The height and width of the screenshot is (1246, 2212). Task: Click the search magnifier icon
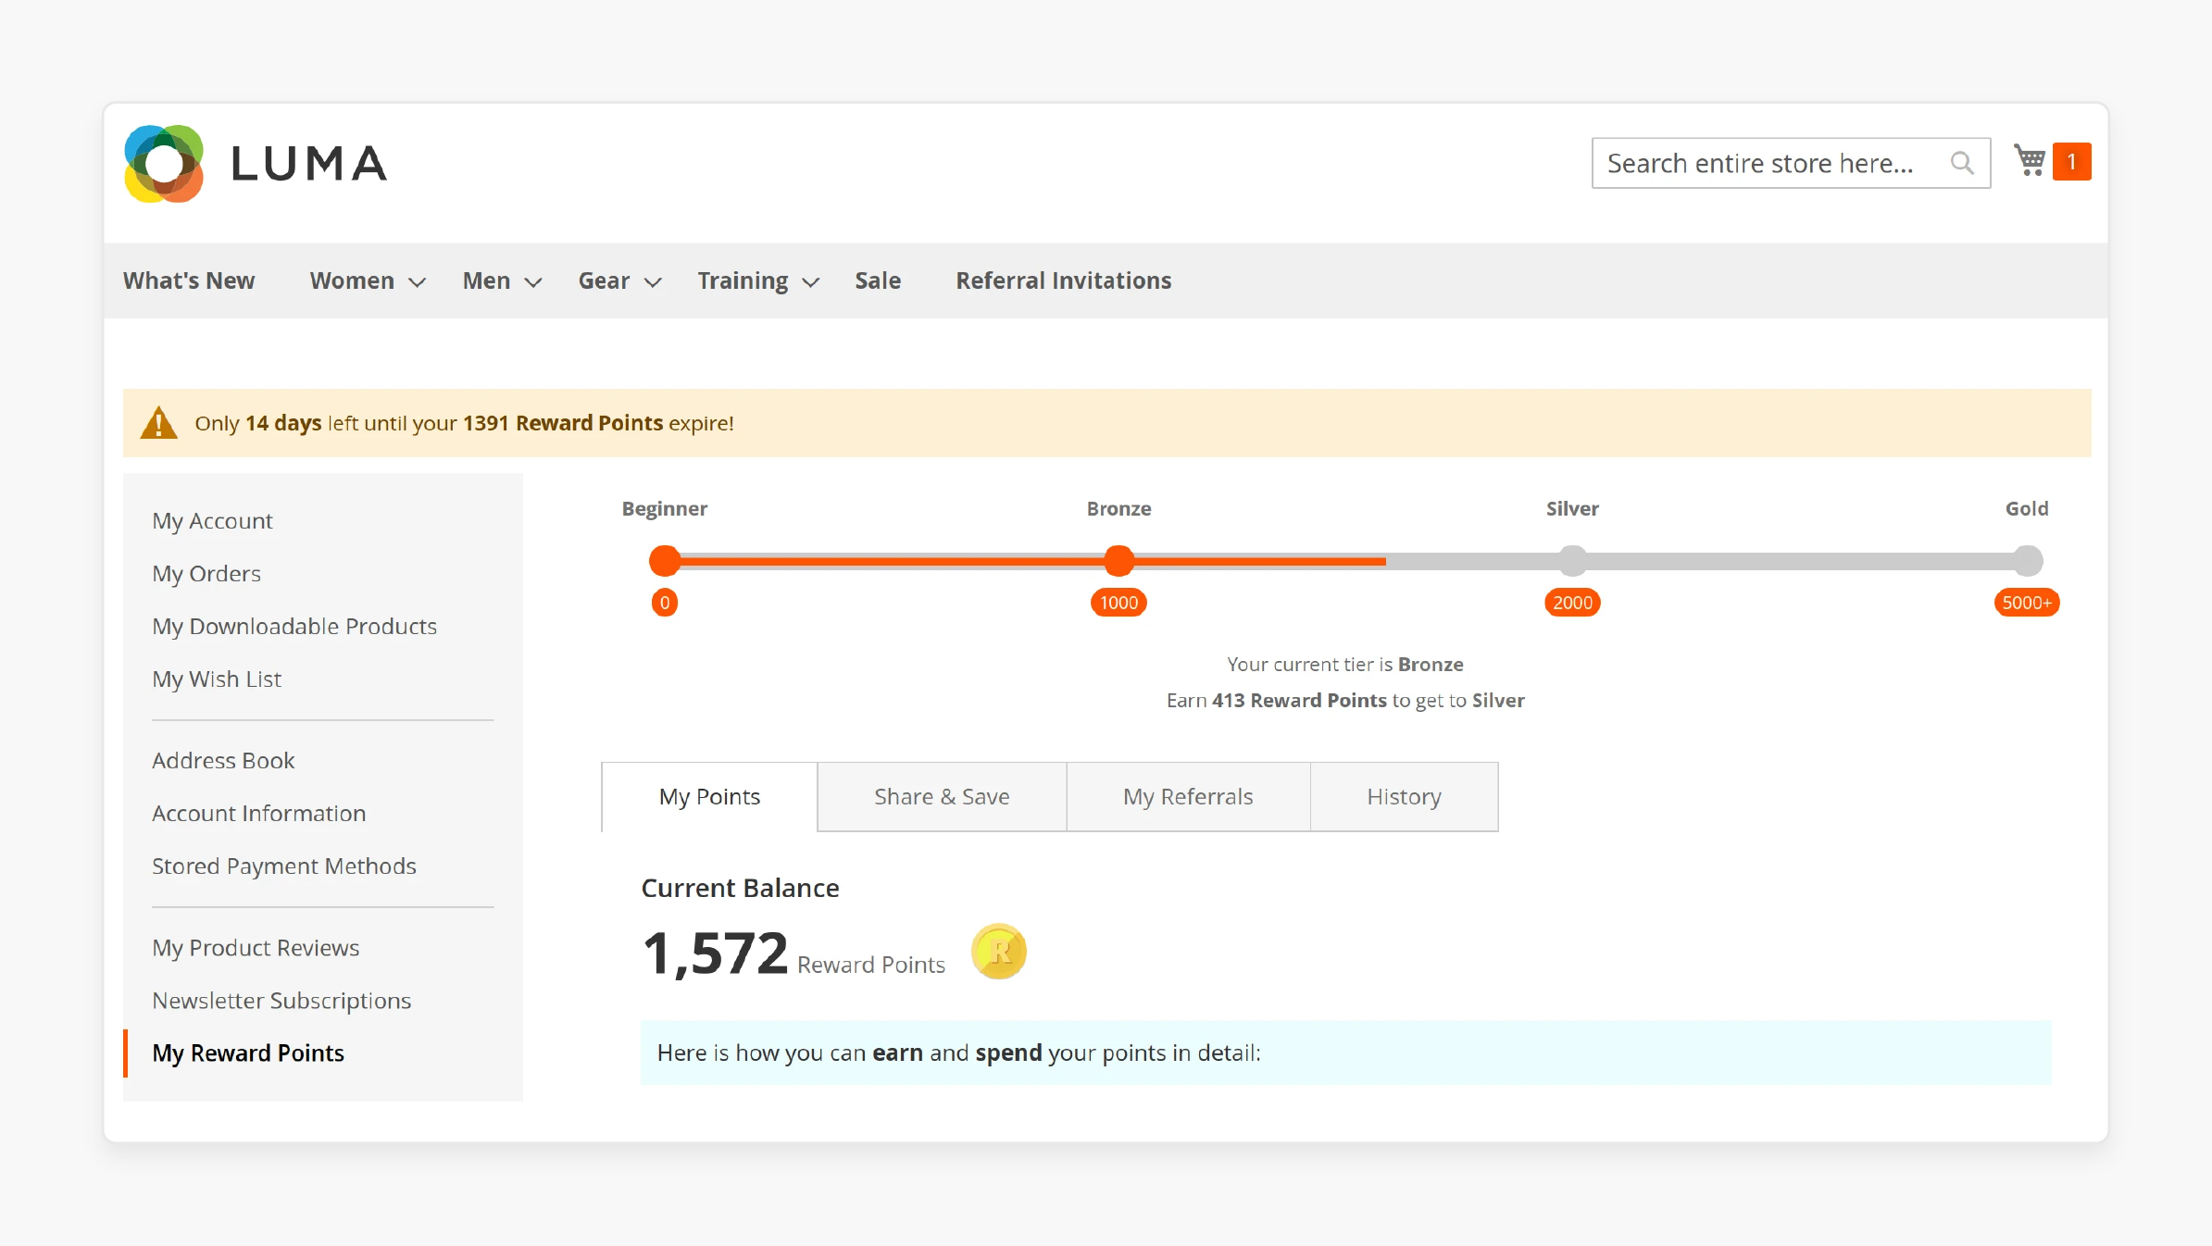point(1961,163)
